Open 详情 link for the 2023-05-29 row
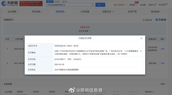The image size is (172, 95). point(163,49)
